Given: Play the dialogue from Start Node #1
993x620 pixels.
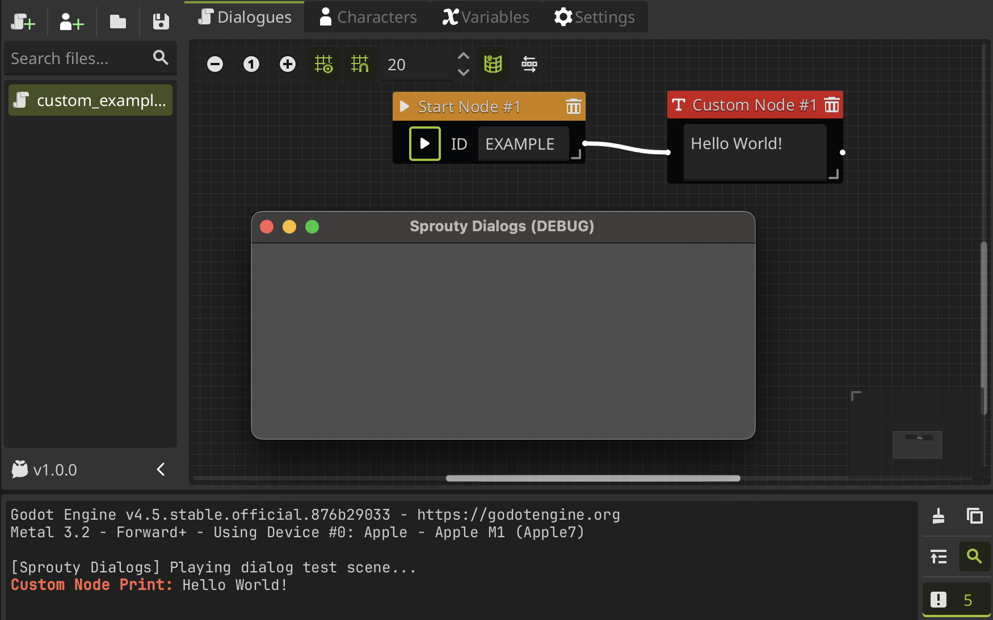Looking at the screenshot, I should (425, 143).
